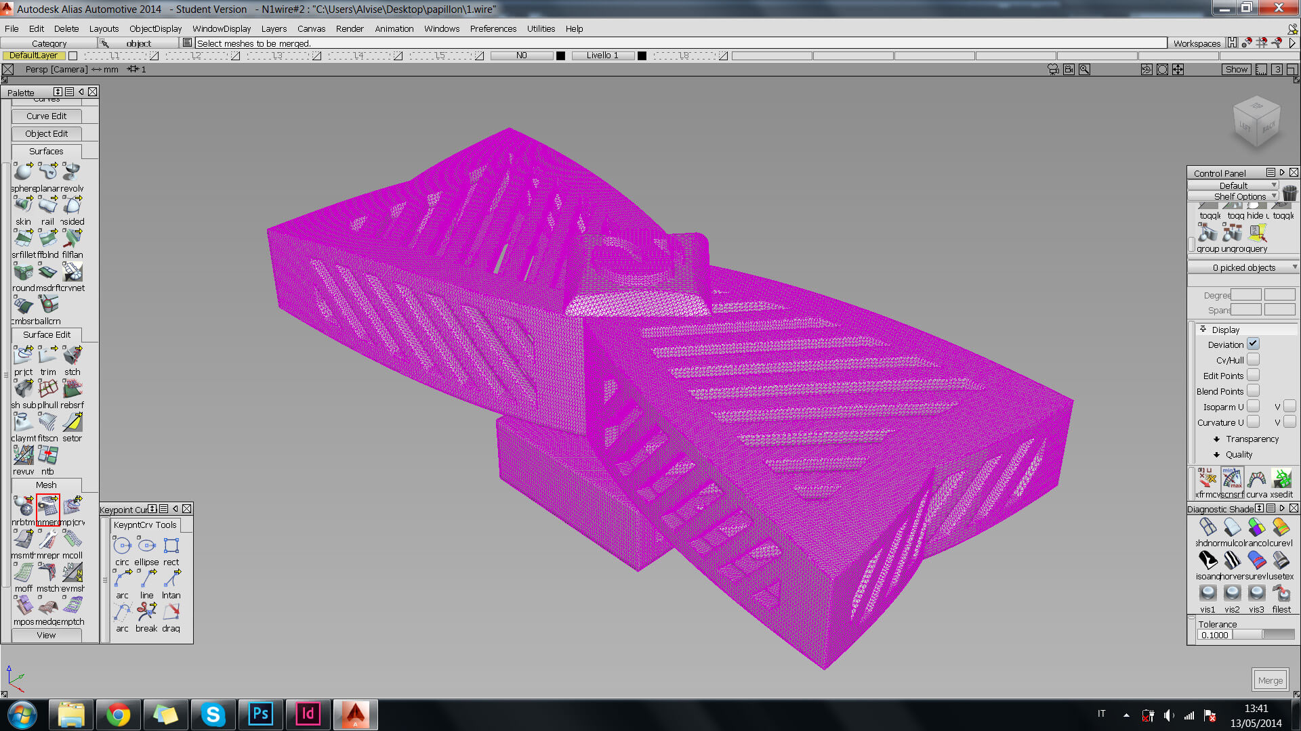Select the isoangle diagnostic shader

1207,560
